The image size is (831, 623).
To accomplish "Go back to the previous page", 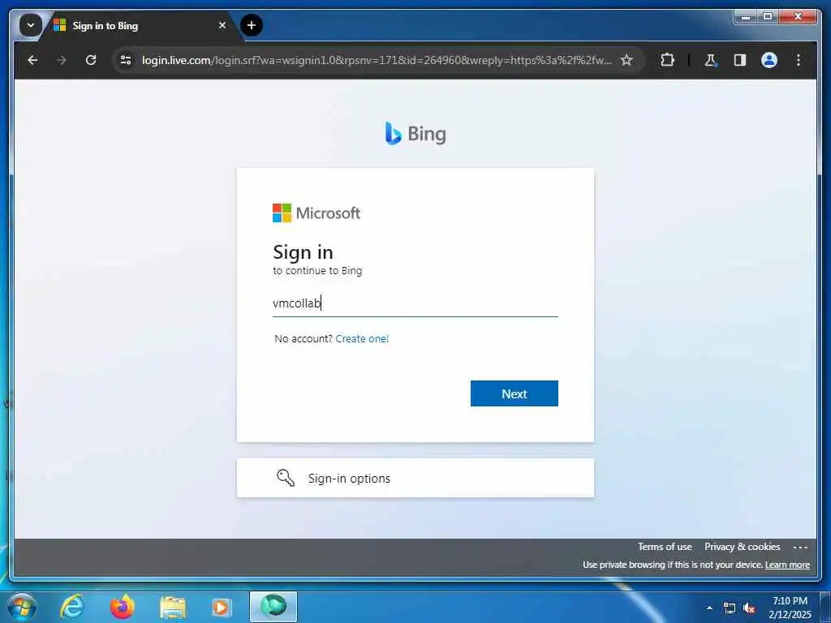I will tap(32, 60).
